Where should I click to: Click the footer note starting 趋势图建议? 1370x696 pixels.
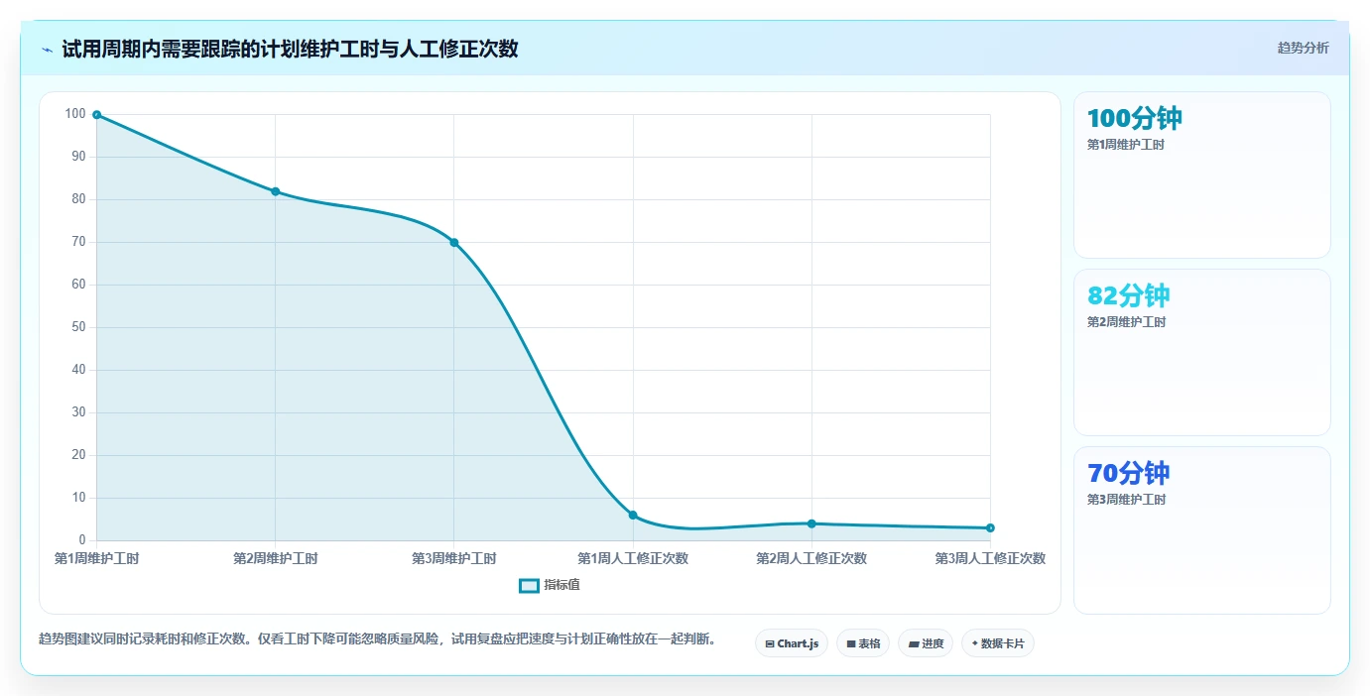click(x=377, y=638)
